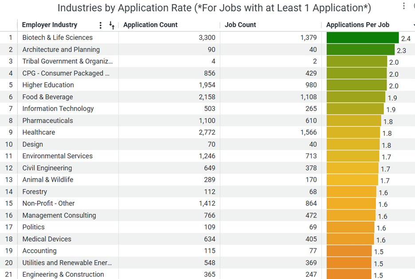Viewport: 415px width, 279px height.
Task: Click the Employer Industry header label
Action: (49, 25)
